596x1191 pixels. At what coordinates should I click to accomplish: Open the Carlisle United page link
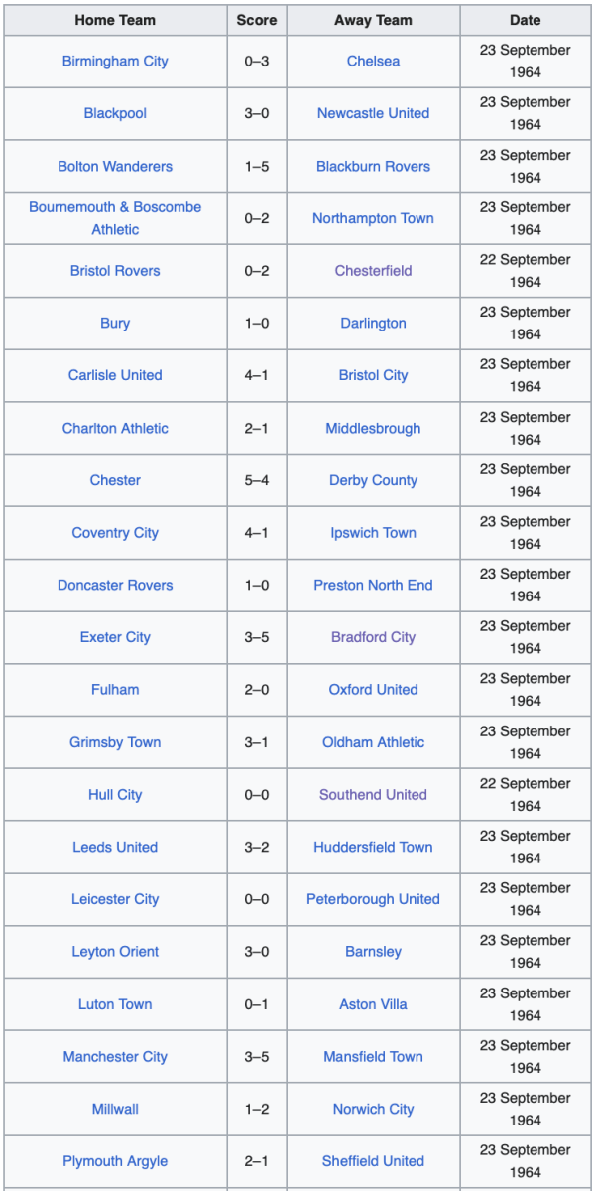(x=115, y=376)
